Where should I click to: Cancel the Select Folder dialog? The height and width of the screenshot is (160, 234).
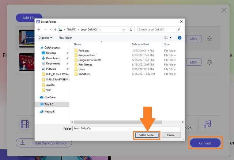(x=171, y=135)
